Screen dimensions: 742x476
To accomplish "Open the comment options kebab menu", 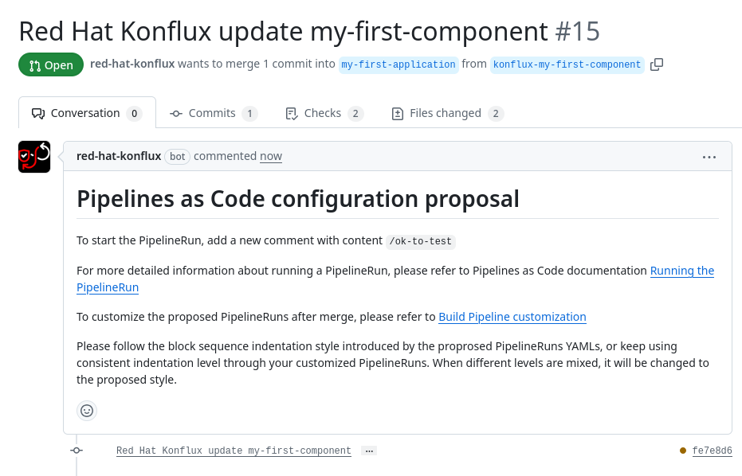I will pyautogui.click(x=709, y=157).
